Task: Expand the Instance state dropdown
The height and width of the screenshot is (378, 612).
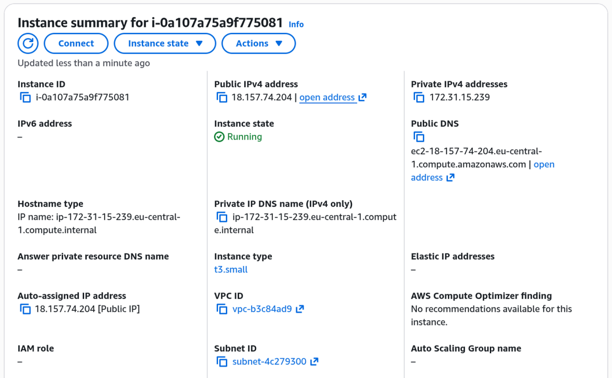Action: (x=165, y=43)
